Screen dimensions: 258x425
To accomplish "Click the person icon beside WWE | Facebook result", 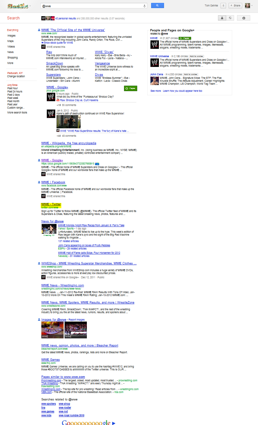I will pyautogui.click(x=39, y=182).
